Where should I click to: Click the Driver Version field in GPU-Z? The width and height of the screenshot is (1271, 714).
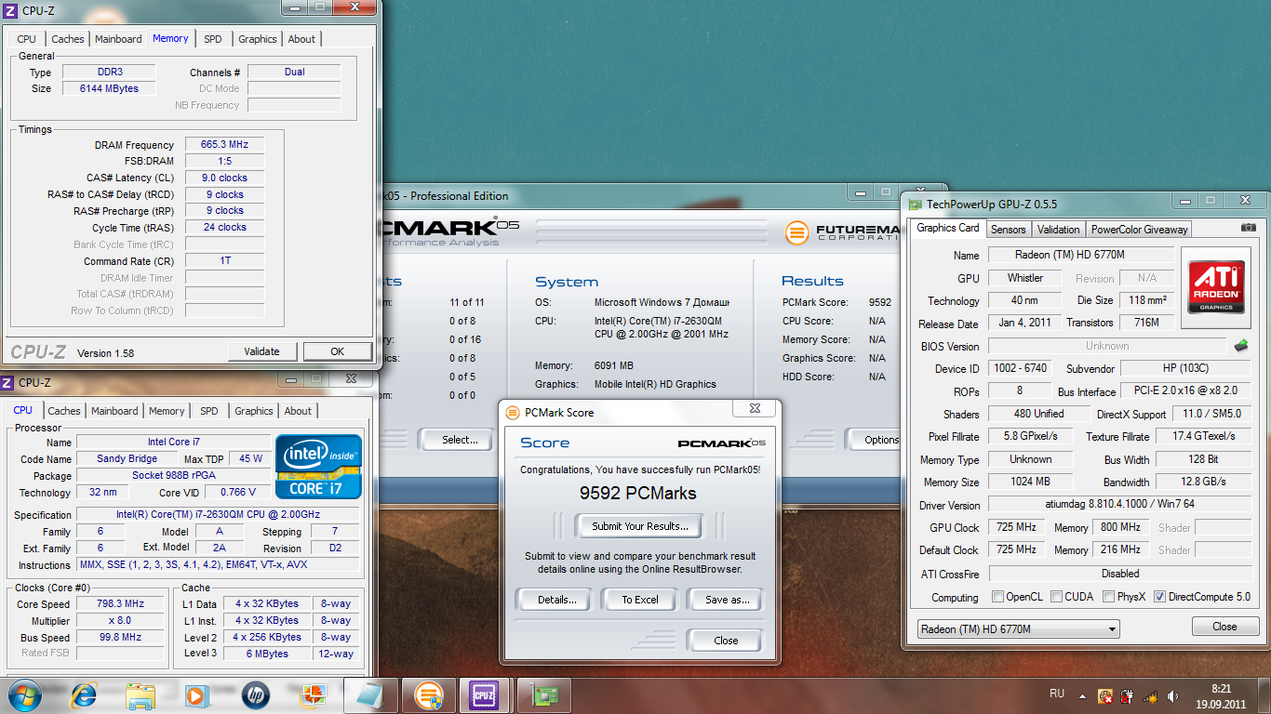[1119, 505]
